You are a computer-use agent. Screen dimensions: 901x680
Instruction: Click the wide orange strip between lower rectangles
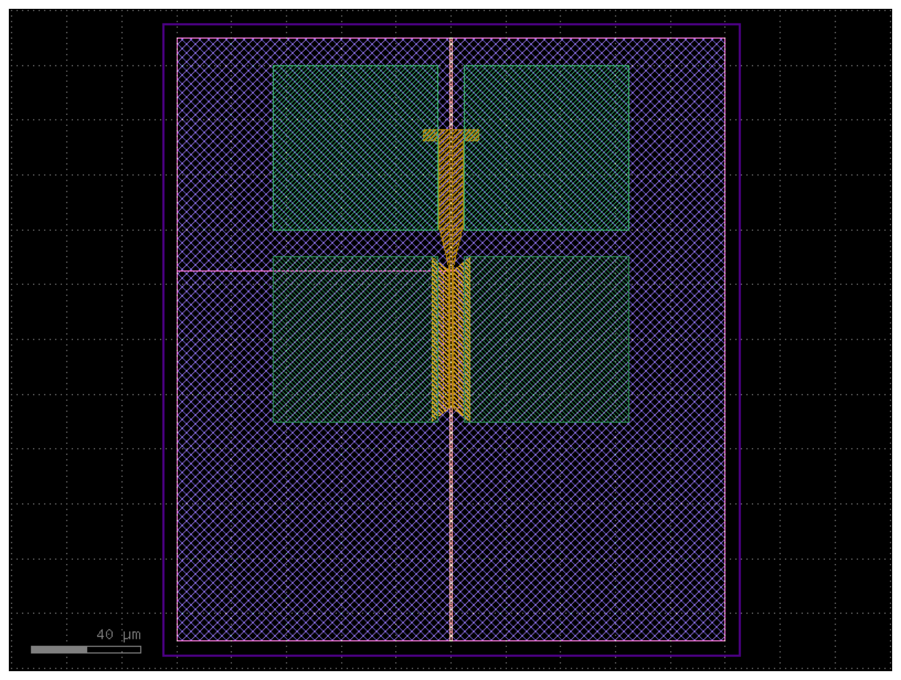coord(451,339)
